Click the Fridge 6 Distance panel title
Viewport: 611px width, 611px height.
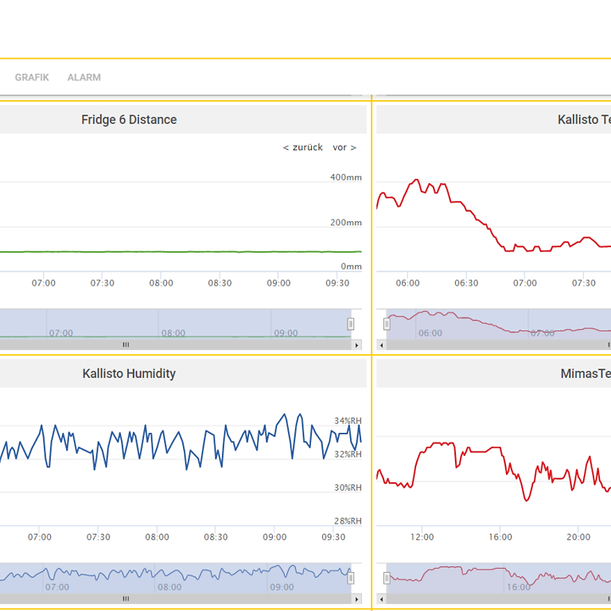pyautogui.click(x=129, y=120)
